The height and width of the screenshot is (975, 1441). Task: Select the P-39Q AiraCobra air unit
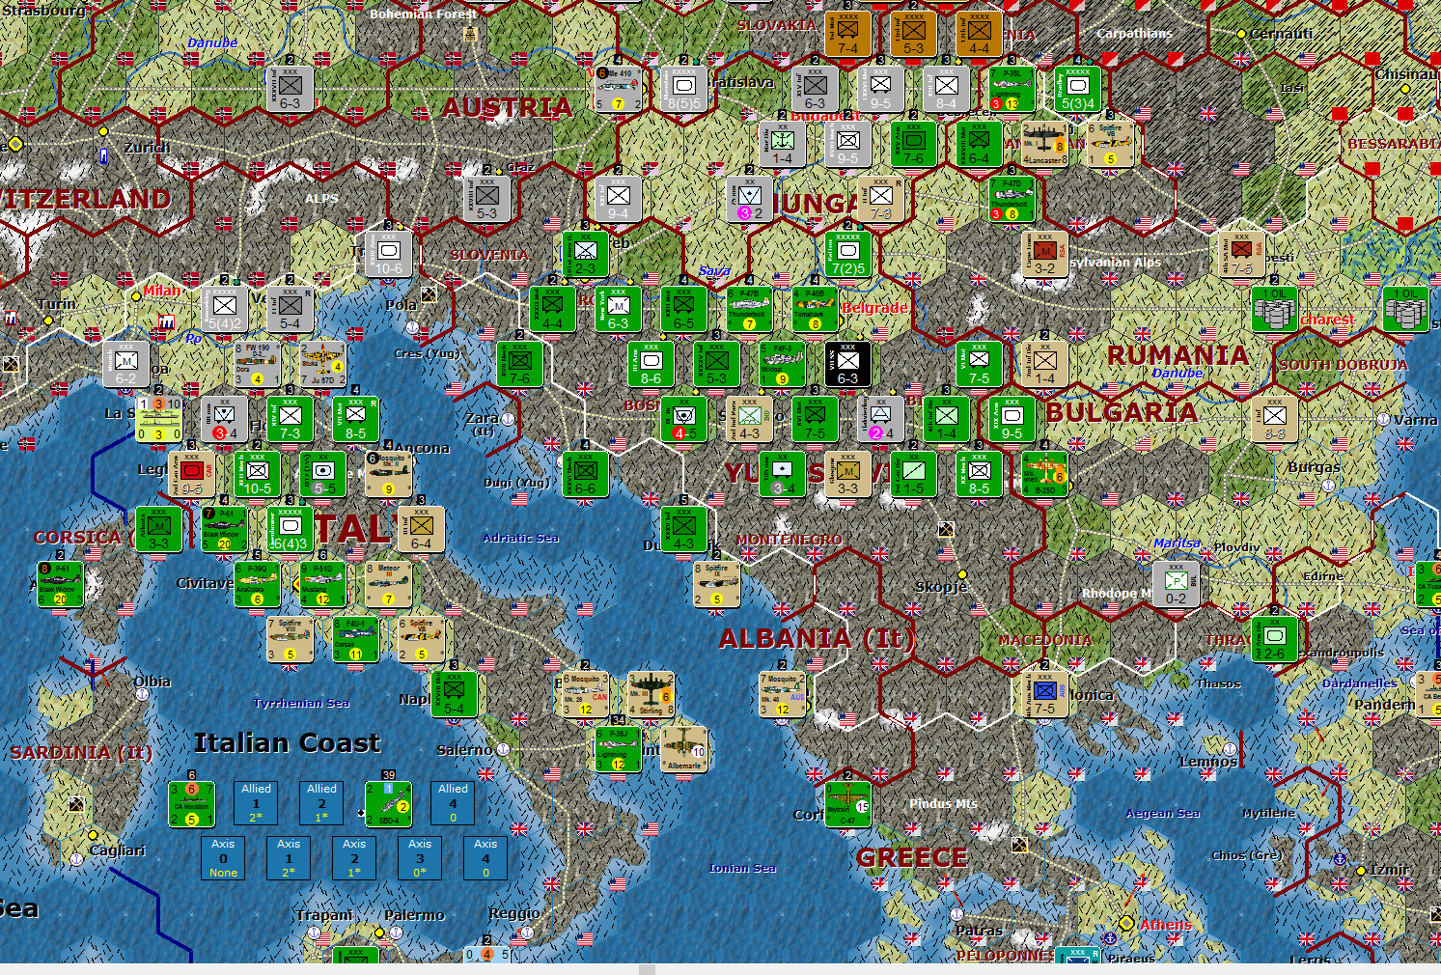pos(257,584)
